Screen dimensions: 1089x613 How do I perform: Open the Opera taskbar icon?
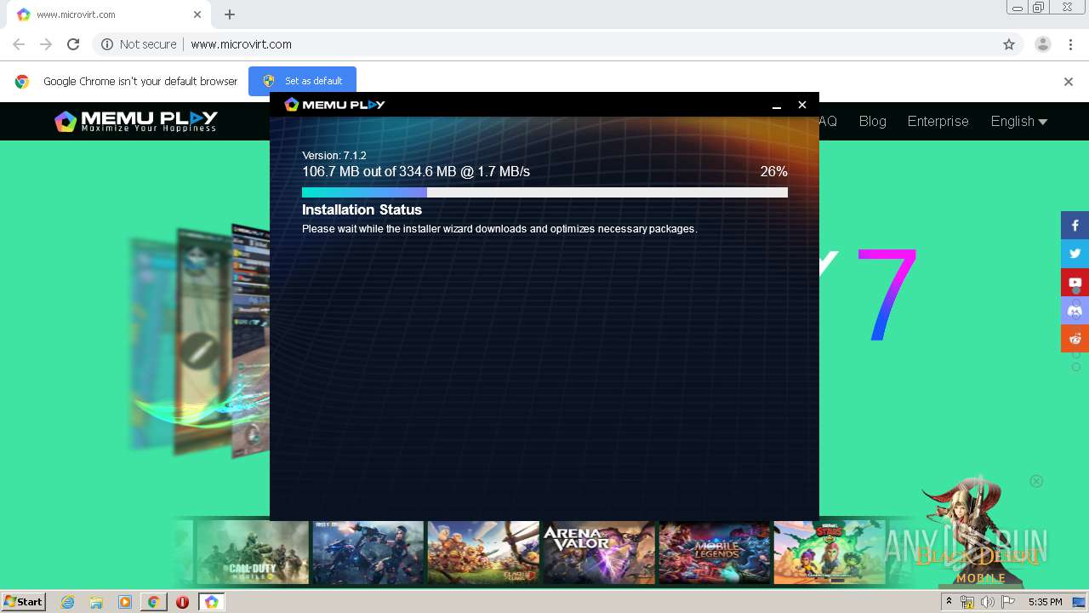click(182, 602)
